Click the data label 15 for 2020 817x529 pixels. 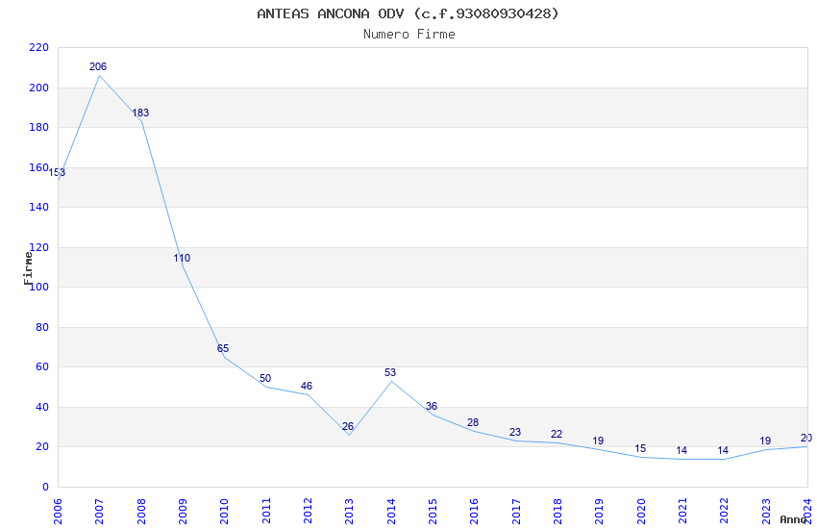click(x=640, y=449)
